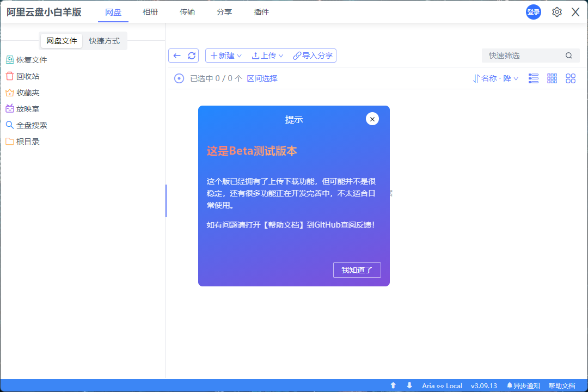Open the 名称·降 sort dropdown
This screenshot has width=588, height=392.
[x=495, y=78]
